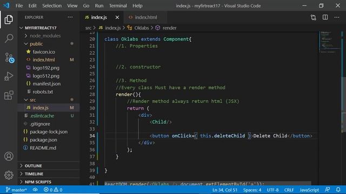Switch to the index.html tab

pyautogui.click(x=145, y=17)
